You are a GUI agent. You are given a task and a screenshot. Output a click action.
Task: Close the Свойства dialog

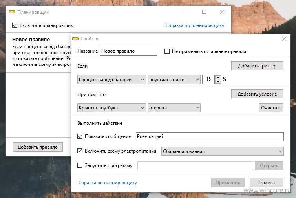tap(284, 39)
